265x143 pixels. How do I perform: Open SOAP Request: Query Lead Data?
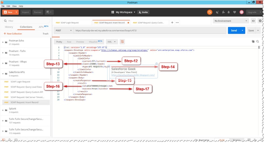point(26,87)
